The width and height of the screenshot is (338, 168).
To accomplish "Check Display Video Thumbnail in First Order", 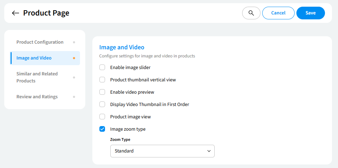I will pyautogui.click(x=102, y=104).
